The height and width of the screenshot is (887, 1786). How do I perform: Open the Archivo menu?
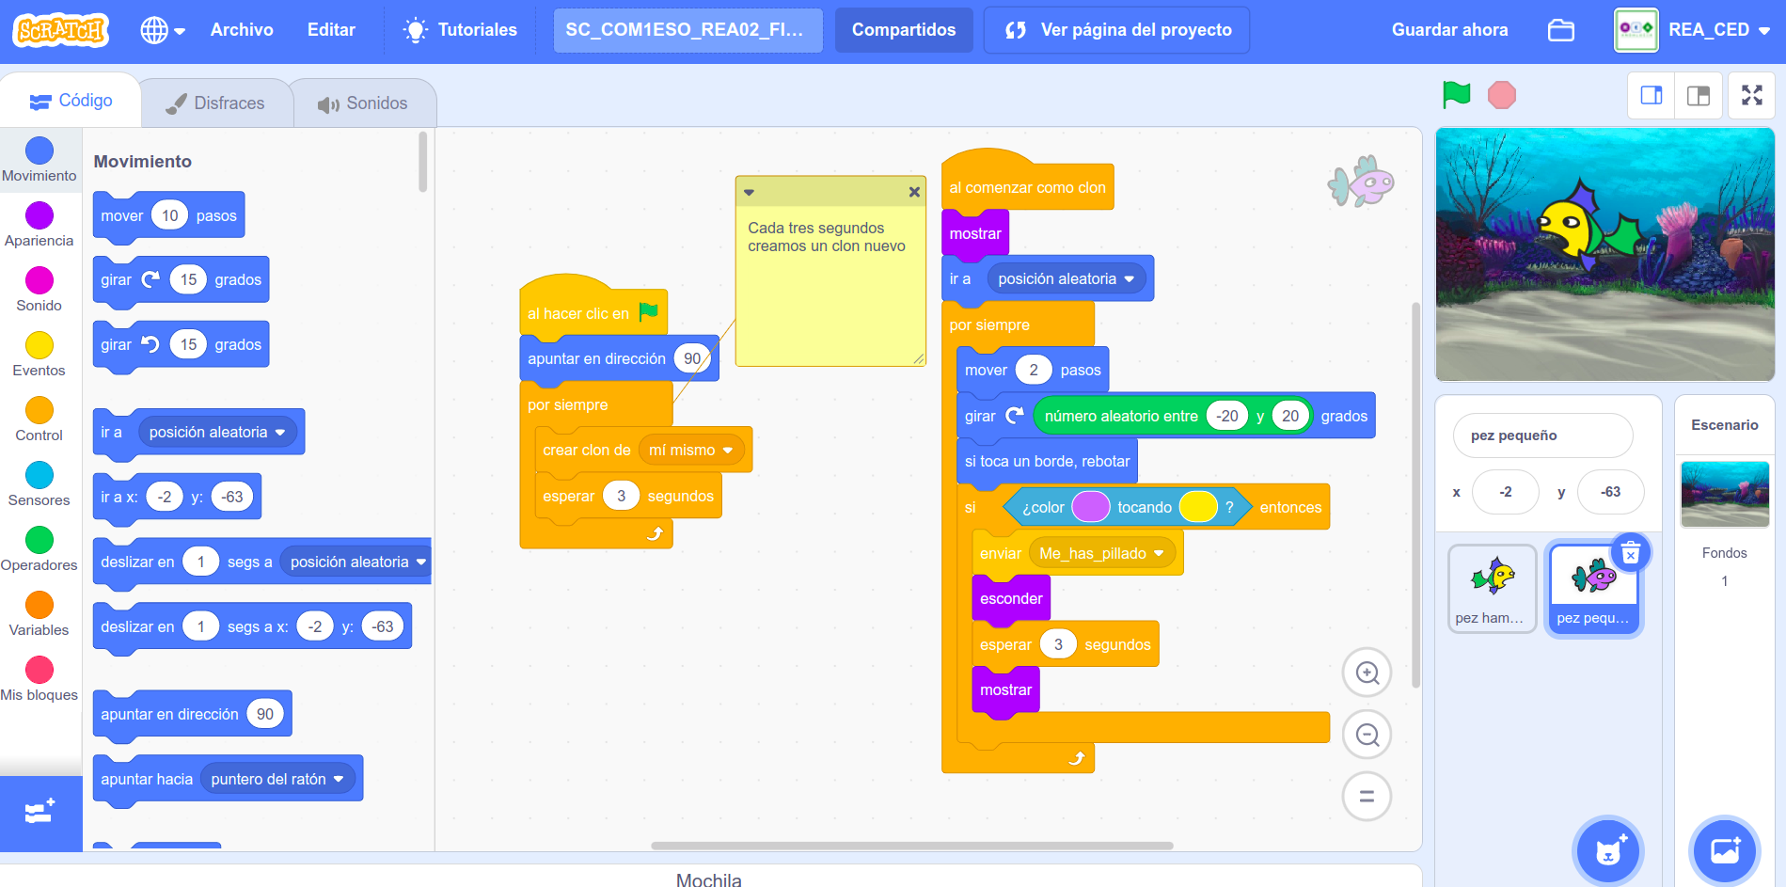(x=242, y=30)
